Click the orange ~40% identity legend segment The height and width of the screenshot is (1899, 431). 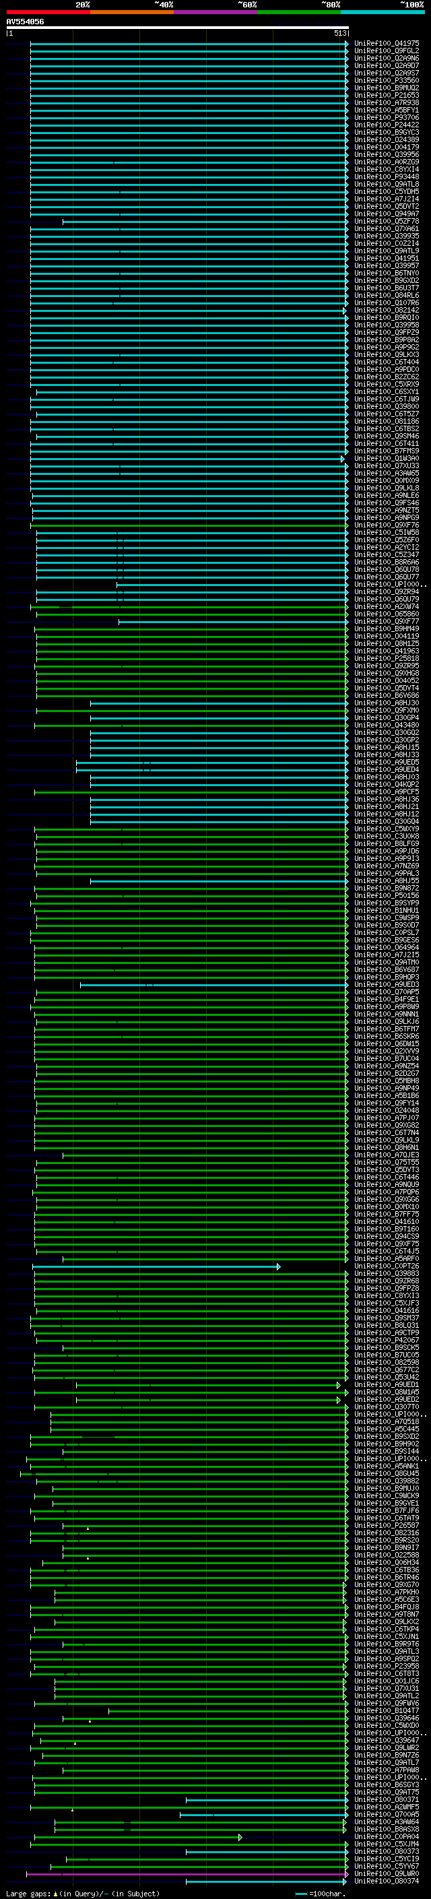tap(132, 12)
